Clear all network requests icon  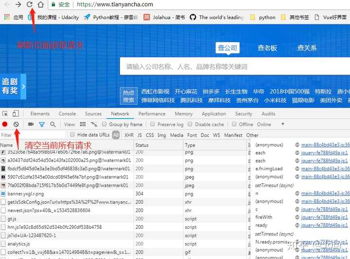[16, 124]
